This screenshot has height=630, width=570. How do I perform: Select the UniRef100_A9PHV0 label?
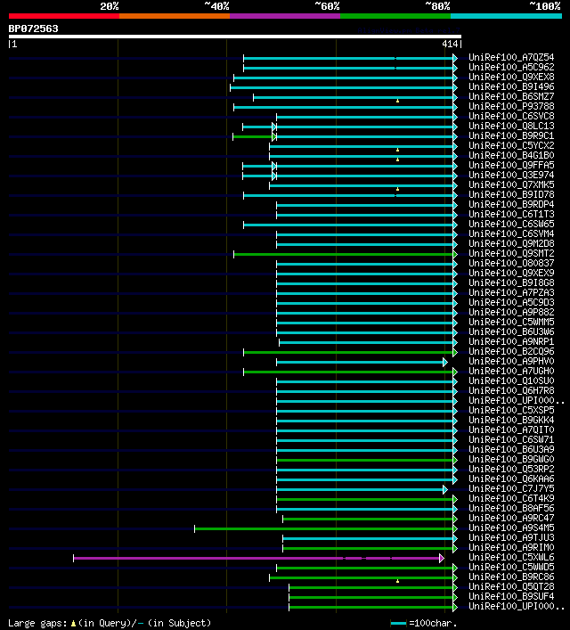[511, 361]
